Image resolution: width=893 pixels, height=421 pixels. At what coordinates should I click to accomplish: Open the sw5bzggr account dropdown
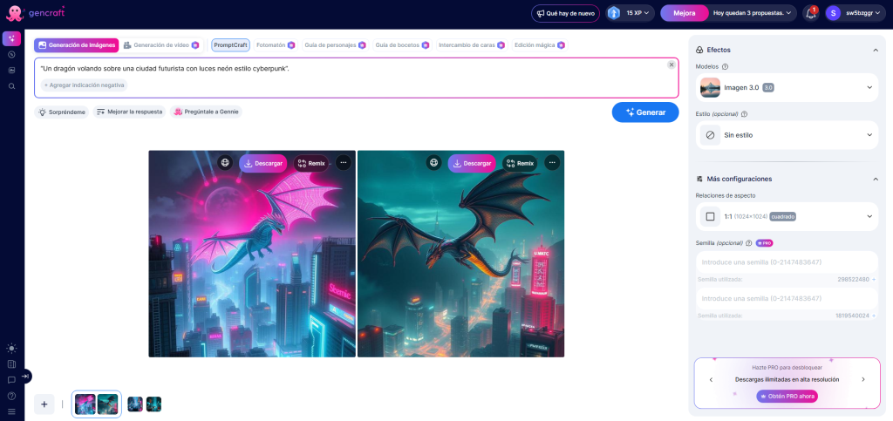pos(856,13)
